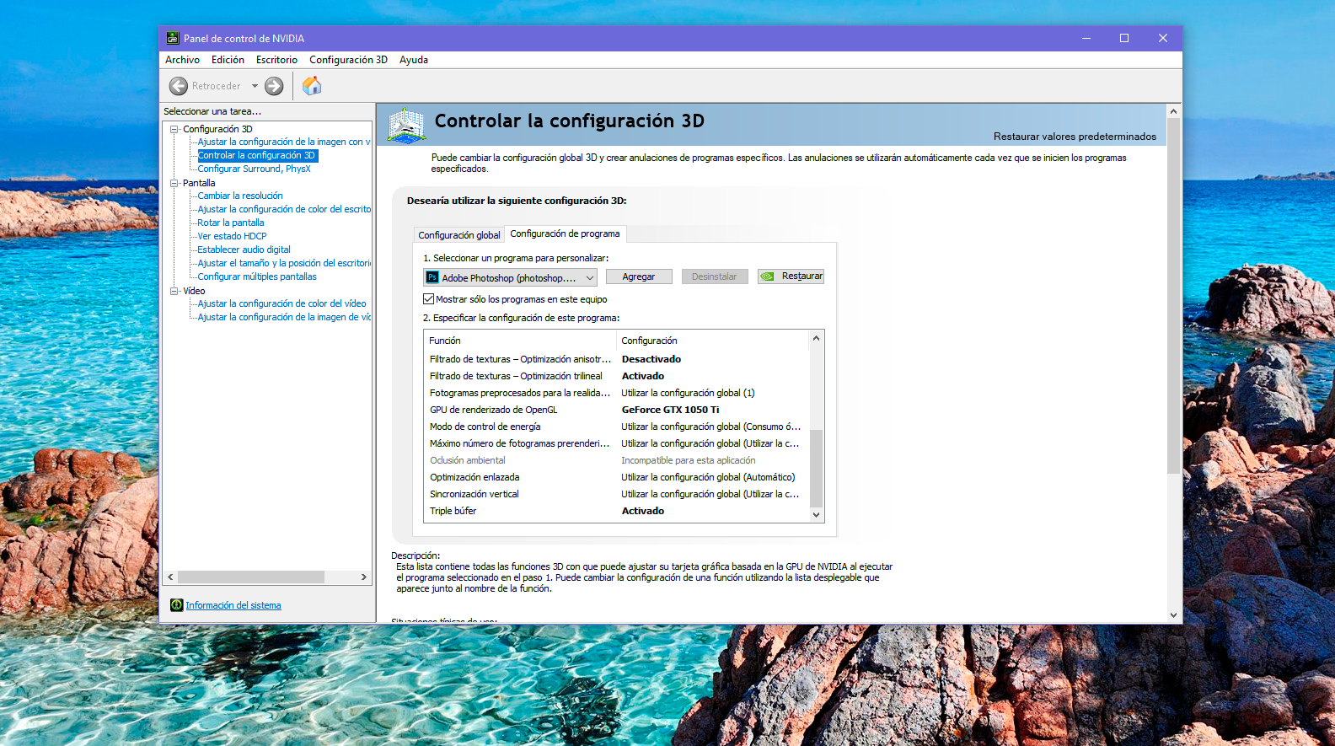The image size is (1335, 746).
Task: Click the Agregar button
Action: [x=639, y=276]
